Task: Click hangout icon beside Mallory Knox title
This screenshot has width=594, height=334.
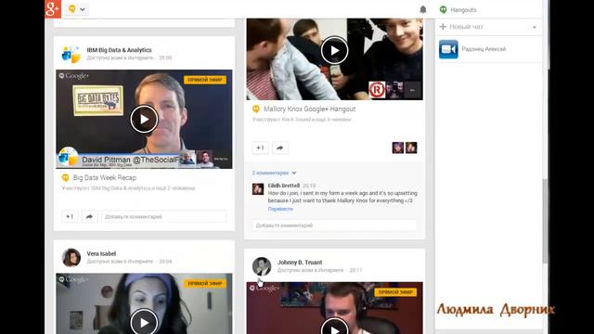Action: [256, 109]
